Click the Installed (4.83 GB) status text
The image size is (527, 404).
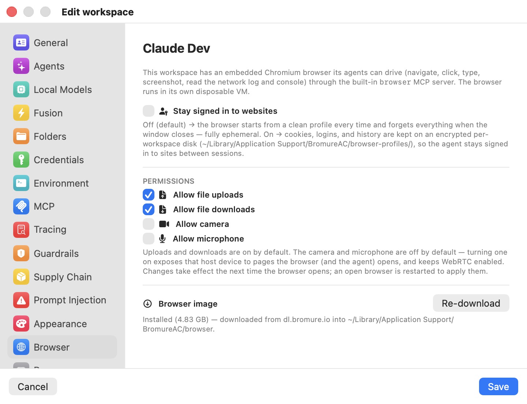(298, 324)
